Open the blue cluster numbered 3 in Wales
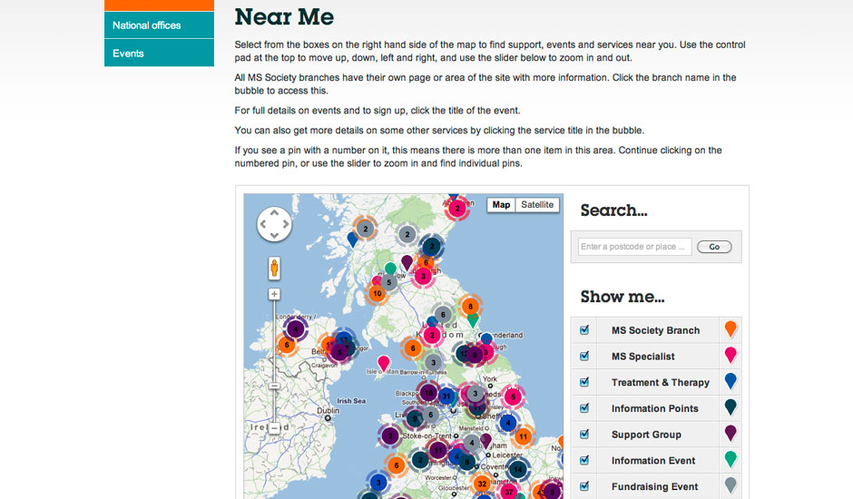This screenshot has width=853, height=499. [x=378, y=482]
